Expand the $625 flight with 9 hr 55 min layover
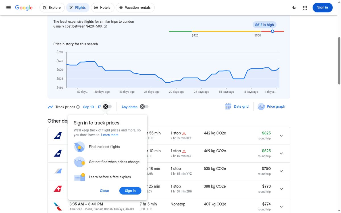The image size is (341, 213). click(281, 136)
